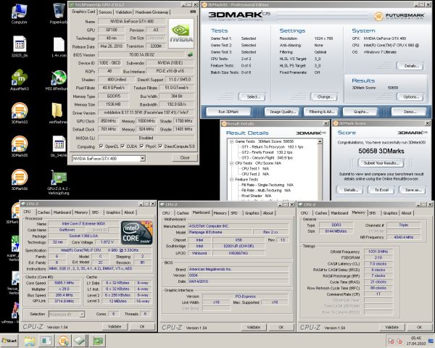Click the Run 3DMark button
This screenshot has width=435, height=348.
tap(228, 112)
